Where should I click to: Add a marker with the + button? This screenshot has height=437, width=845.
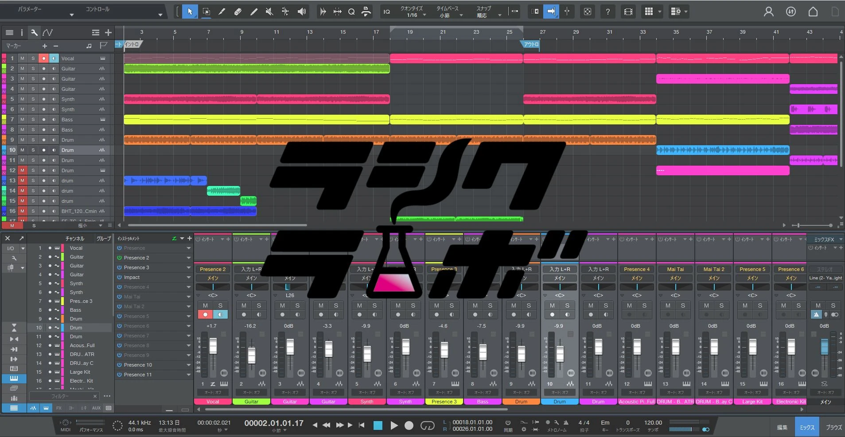(x=44, y=46)
